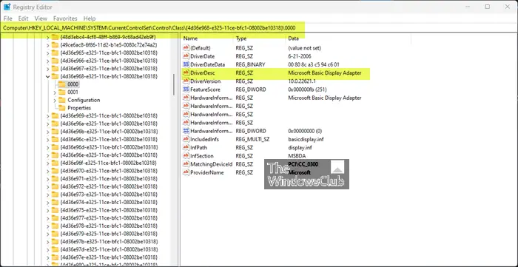The image size is (518, 267).
Task: Open the Favorites menu
Action: [65, 18]
